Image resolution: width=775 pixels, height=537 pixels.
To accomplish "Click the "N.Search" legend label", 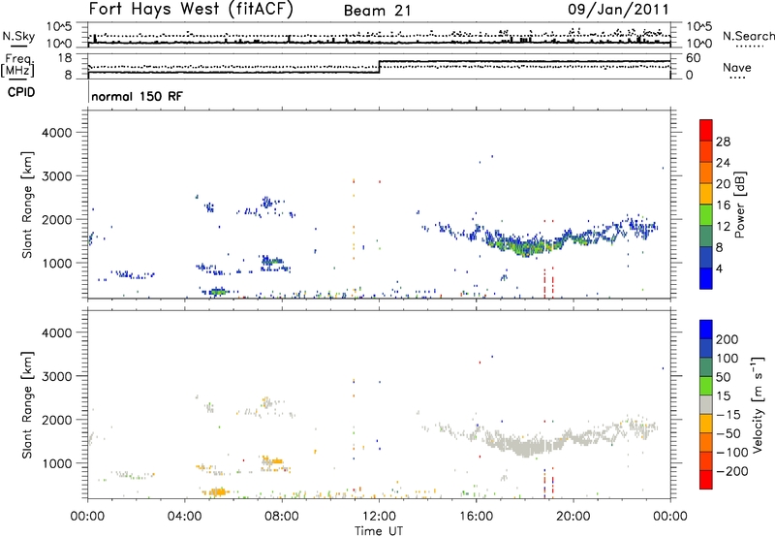I will coord(748,36).
